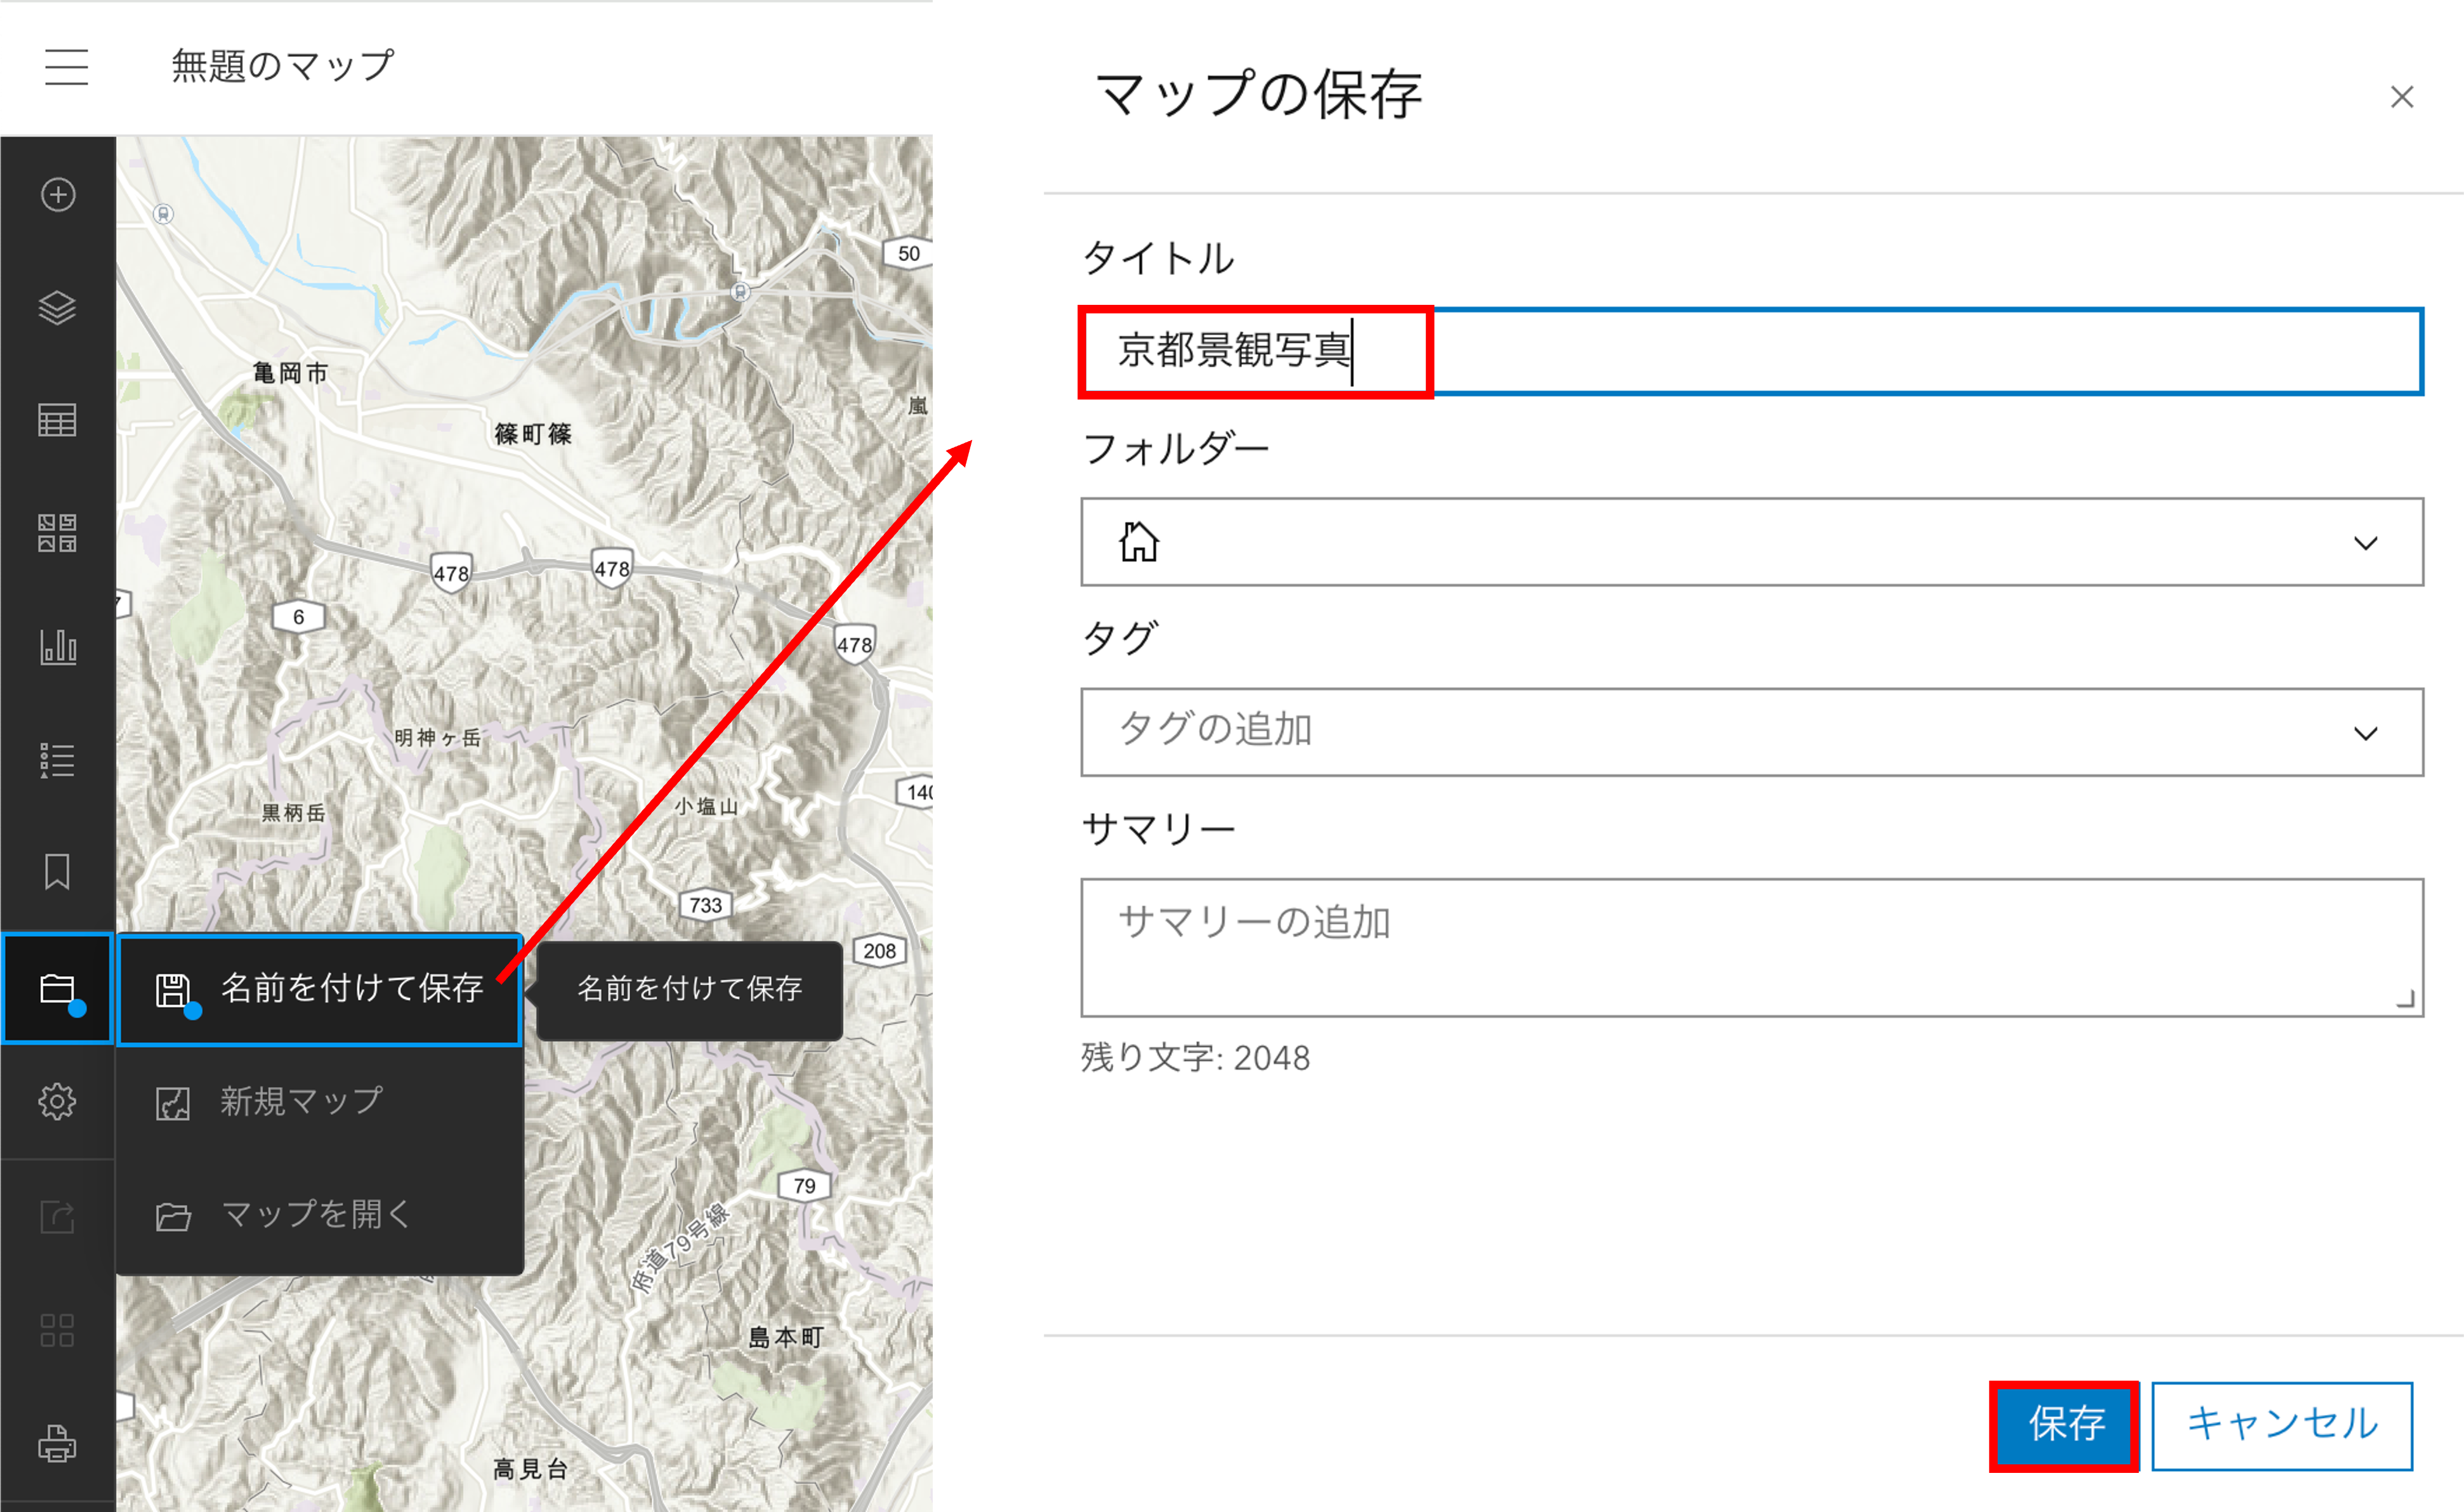
Task: Click the 篠町篠 label on map
Action: coord(533,433)
